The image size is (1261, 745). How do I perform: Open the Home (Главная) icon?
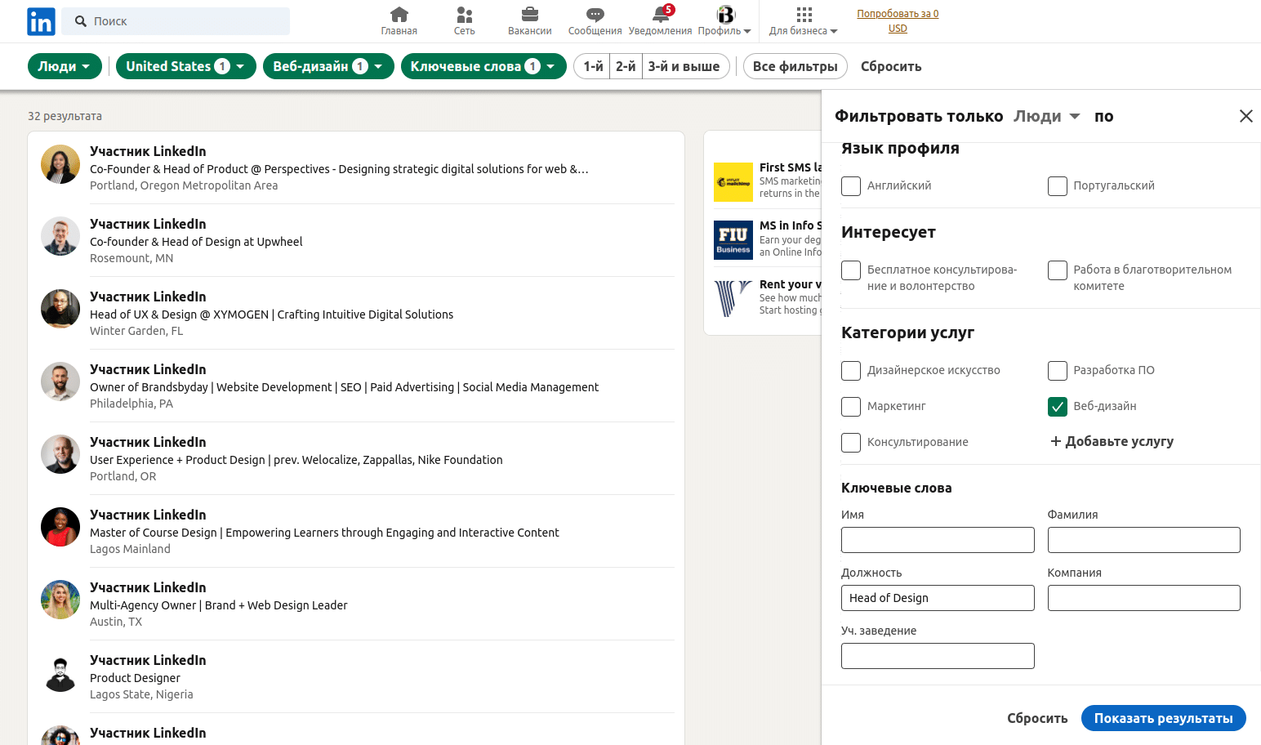pyautogui.click(x=399, y=15)
